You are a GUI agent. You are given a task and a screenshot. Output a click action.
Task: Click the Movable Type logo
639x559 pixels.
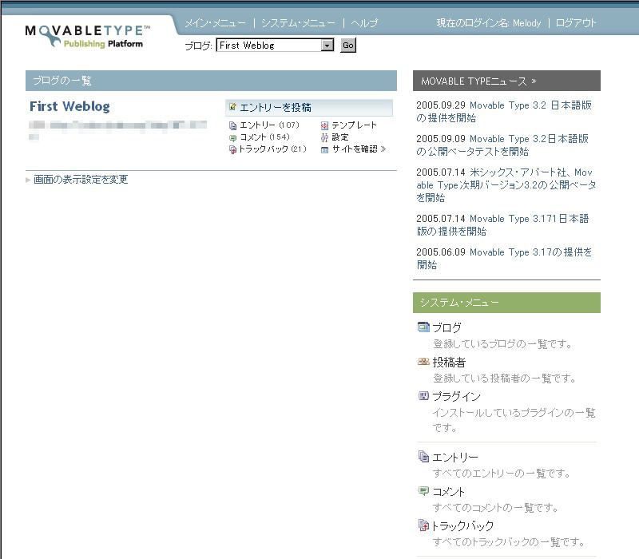coord(87,36)
